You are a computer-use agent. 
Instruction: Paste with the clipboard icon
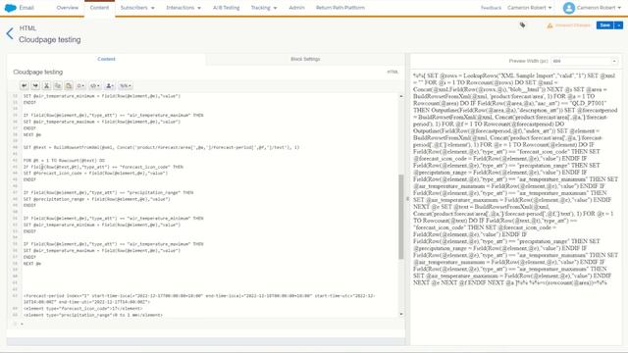coord(69,85)
